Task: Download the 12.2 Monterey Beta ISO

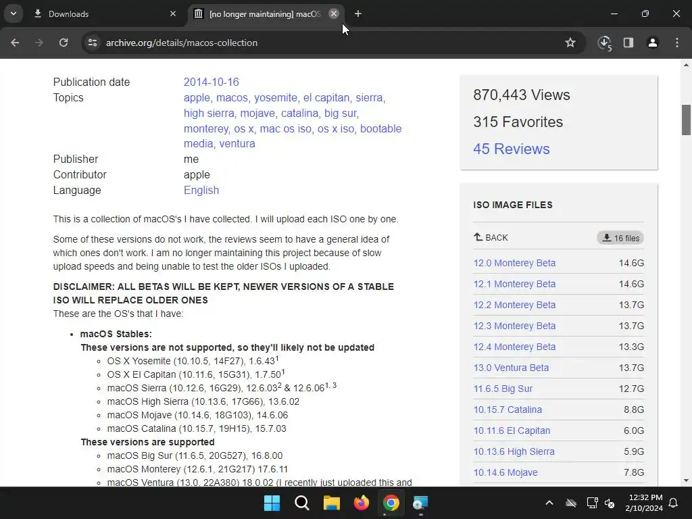Action: coord(514,305)
